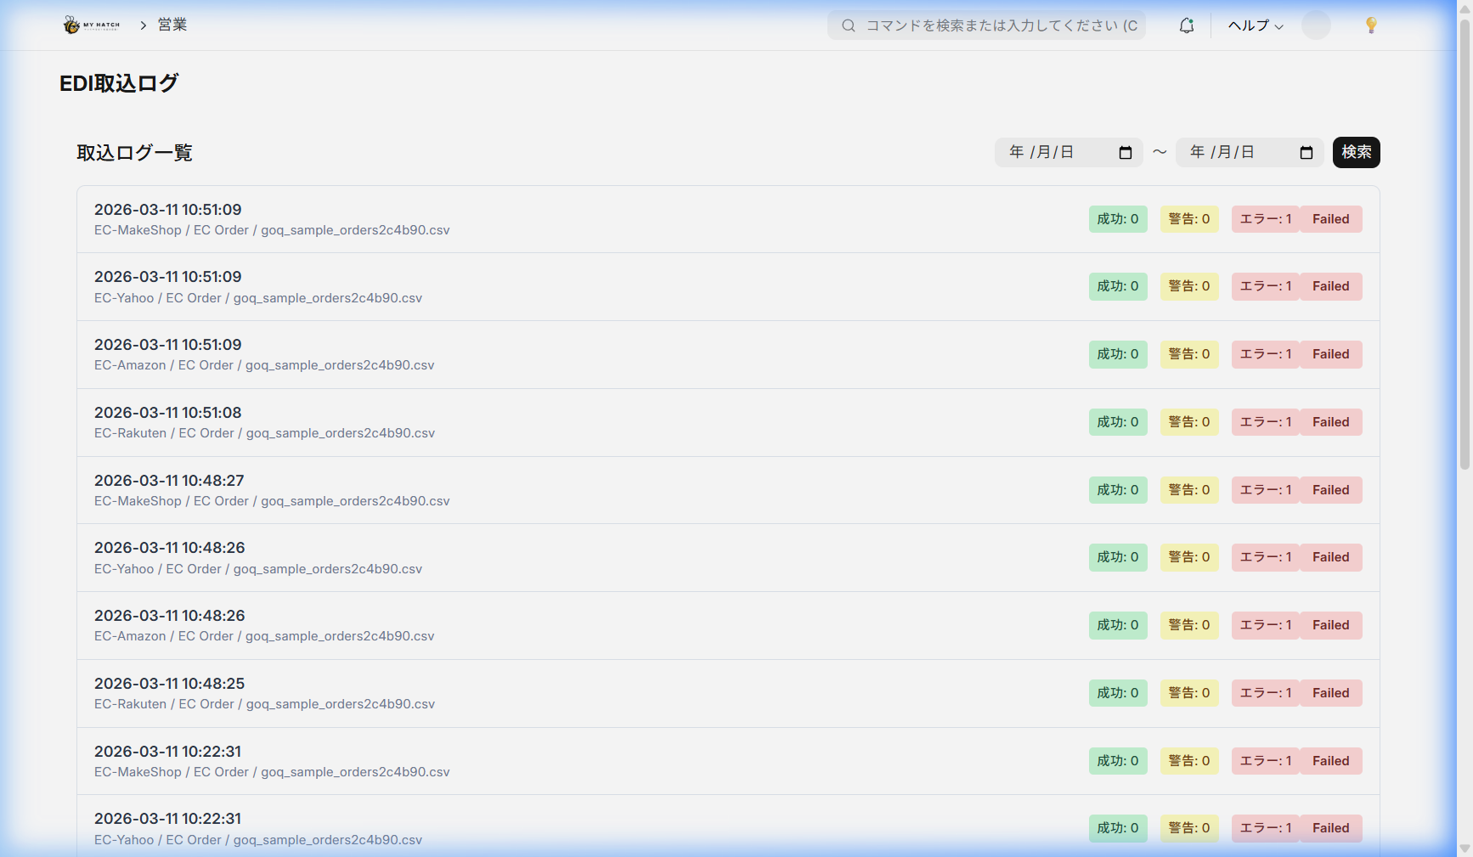Open the 10:51:08 EC-Rakuten log entry

pos(264,422)
